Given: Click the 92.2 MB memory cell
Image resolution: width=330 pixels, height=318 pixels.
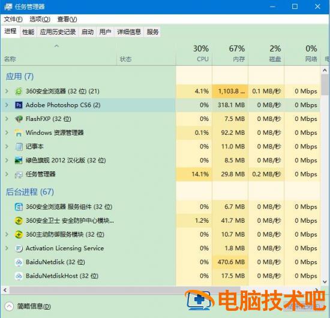Looking at the screenshot, I should [230, 133].
